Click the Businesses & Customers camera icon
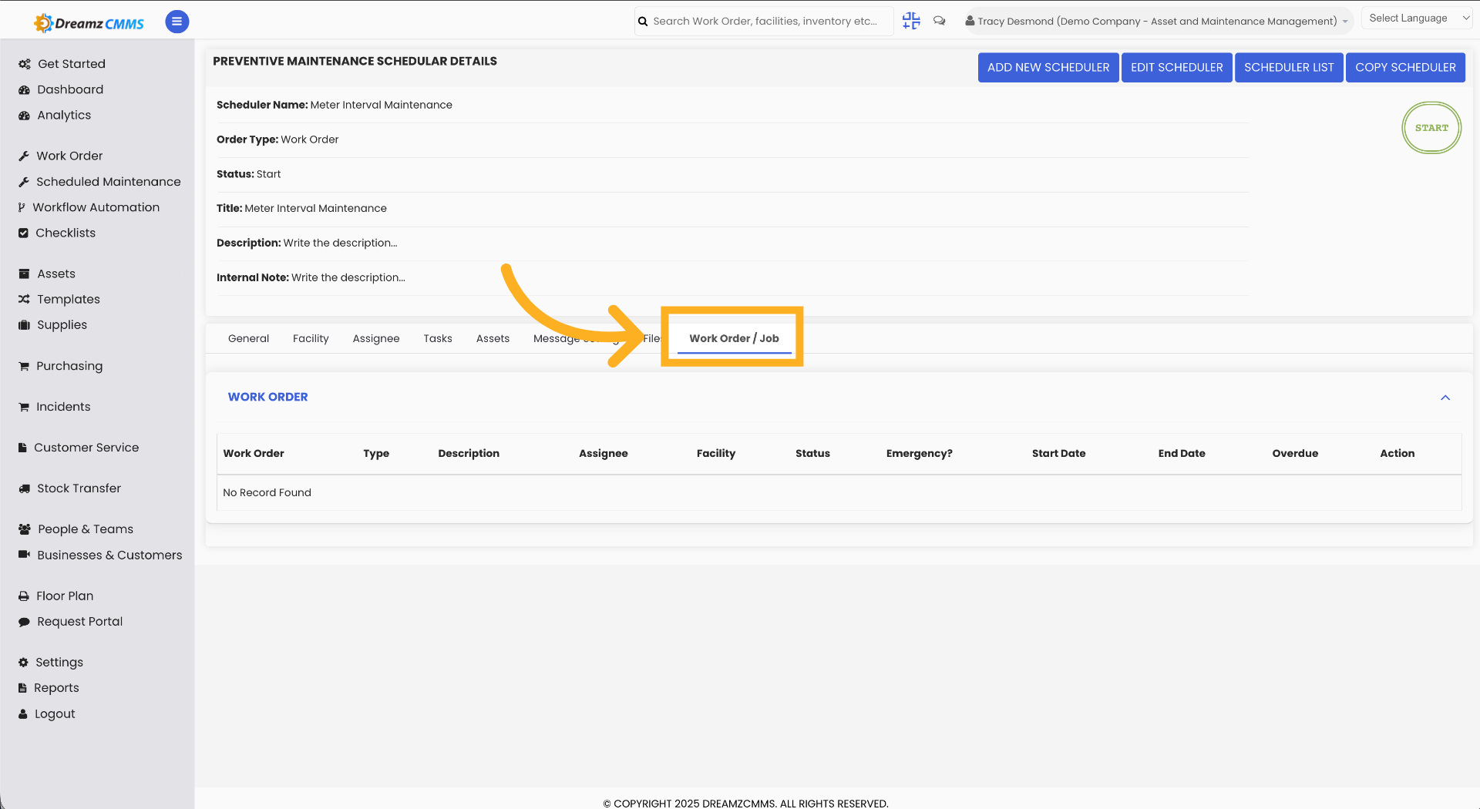 click(24, 555)
